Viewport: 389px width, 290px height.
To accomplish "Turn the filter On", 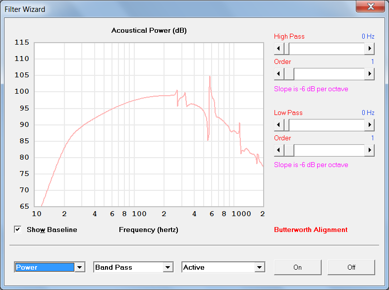I will tap(297, 267).
